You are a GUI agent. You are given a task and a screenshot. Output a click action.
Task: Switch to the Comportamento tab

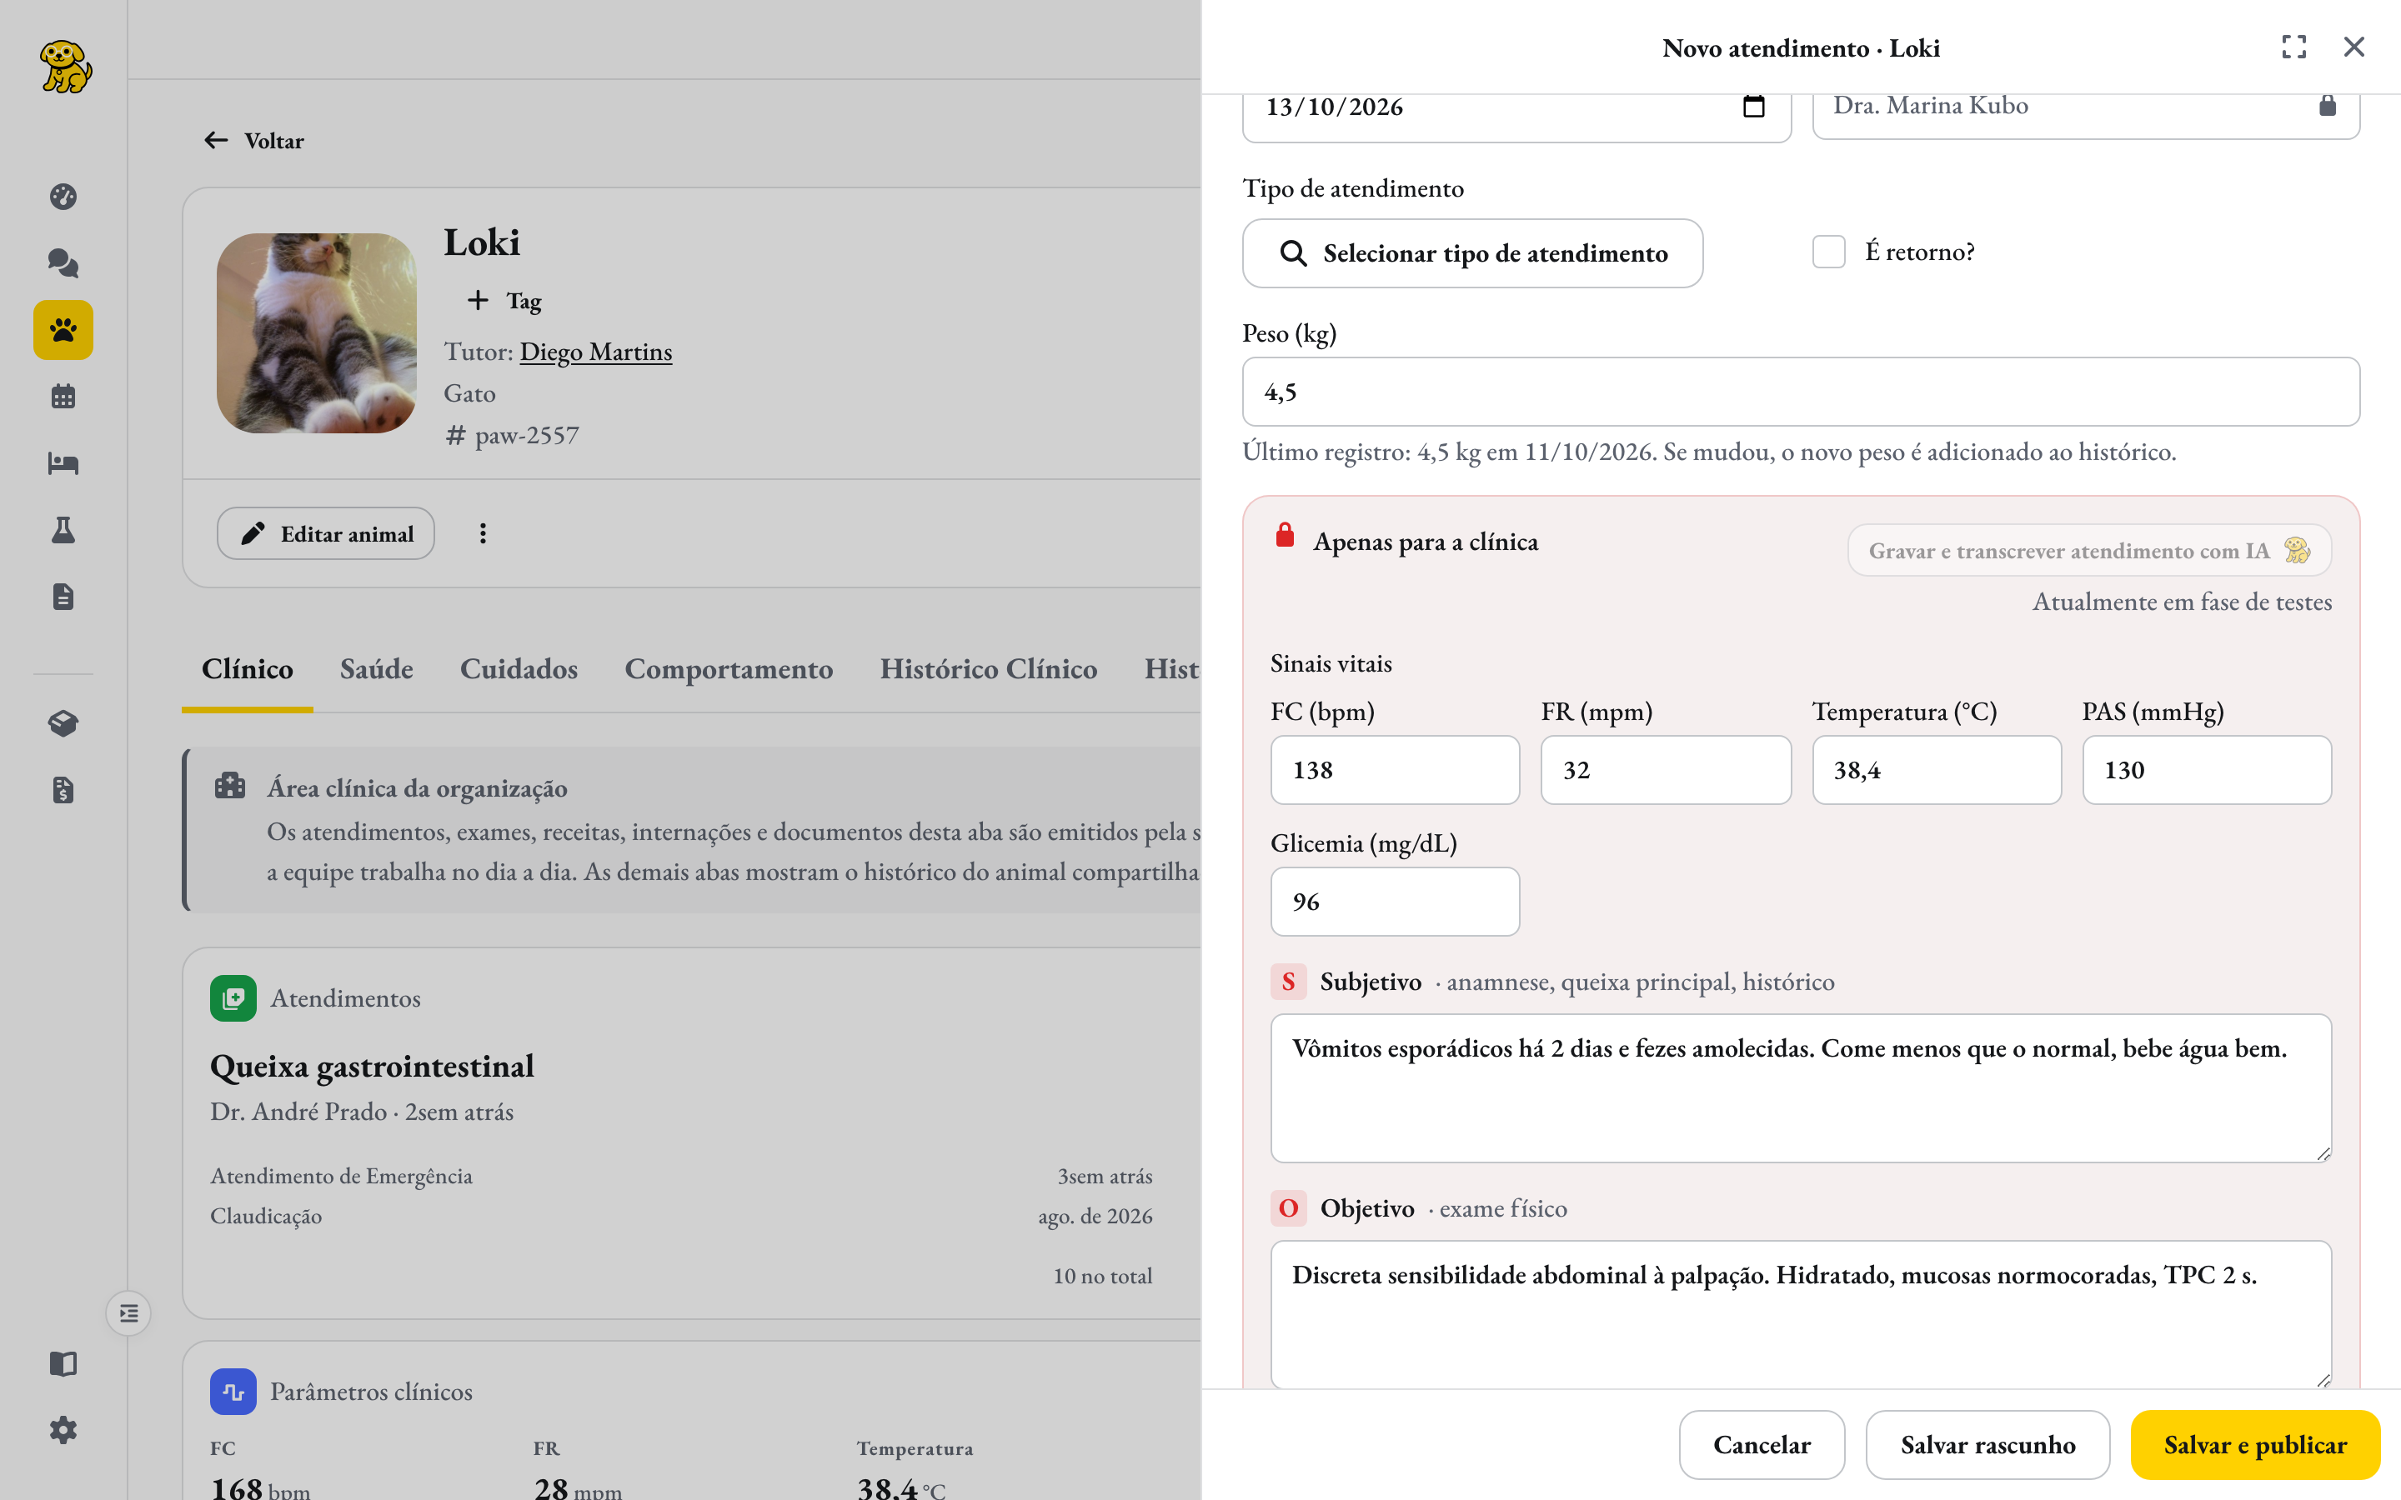(x=729, y=668)
